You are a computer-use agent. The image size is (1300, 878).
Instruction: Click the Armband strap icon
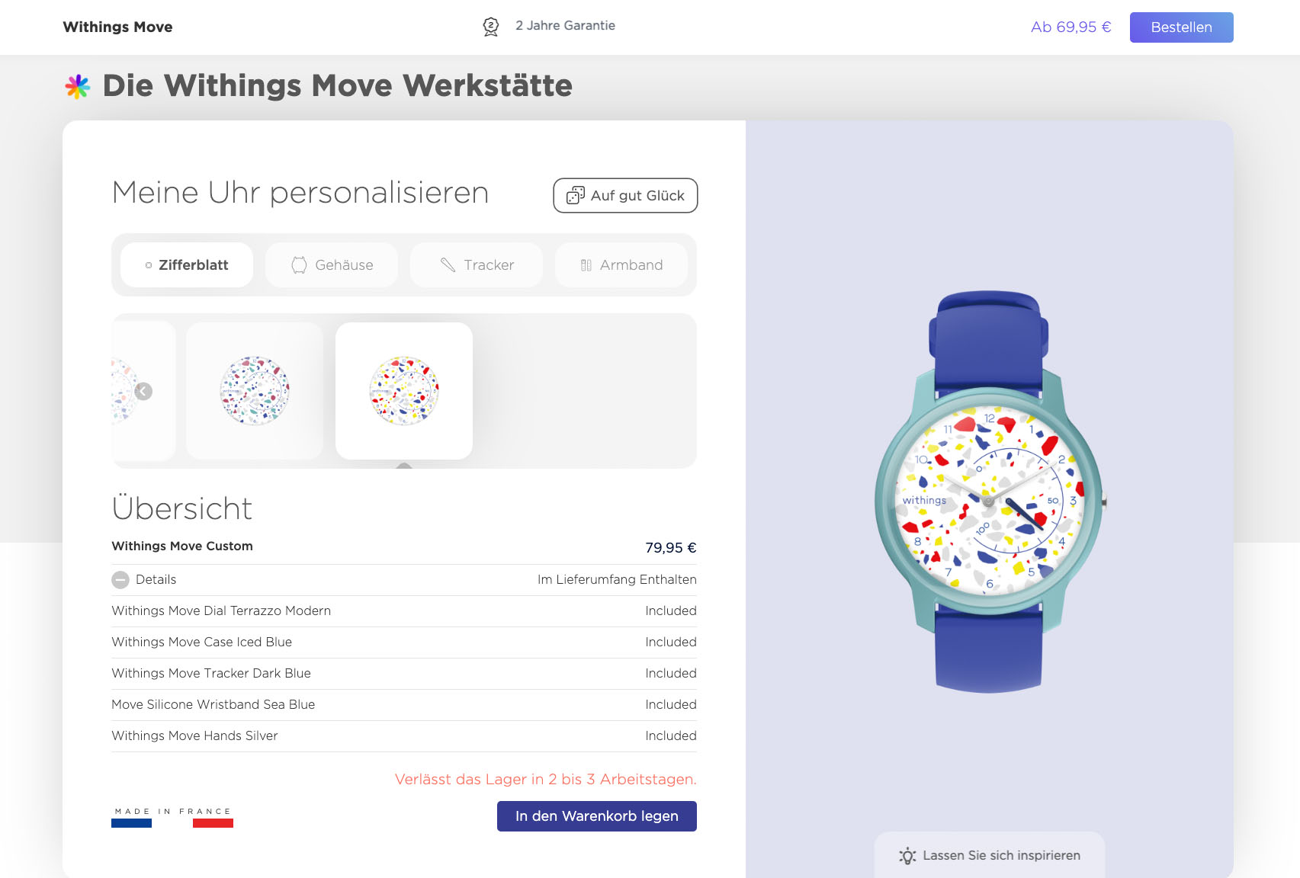coord(586,265)
